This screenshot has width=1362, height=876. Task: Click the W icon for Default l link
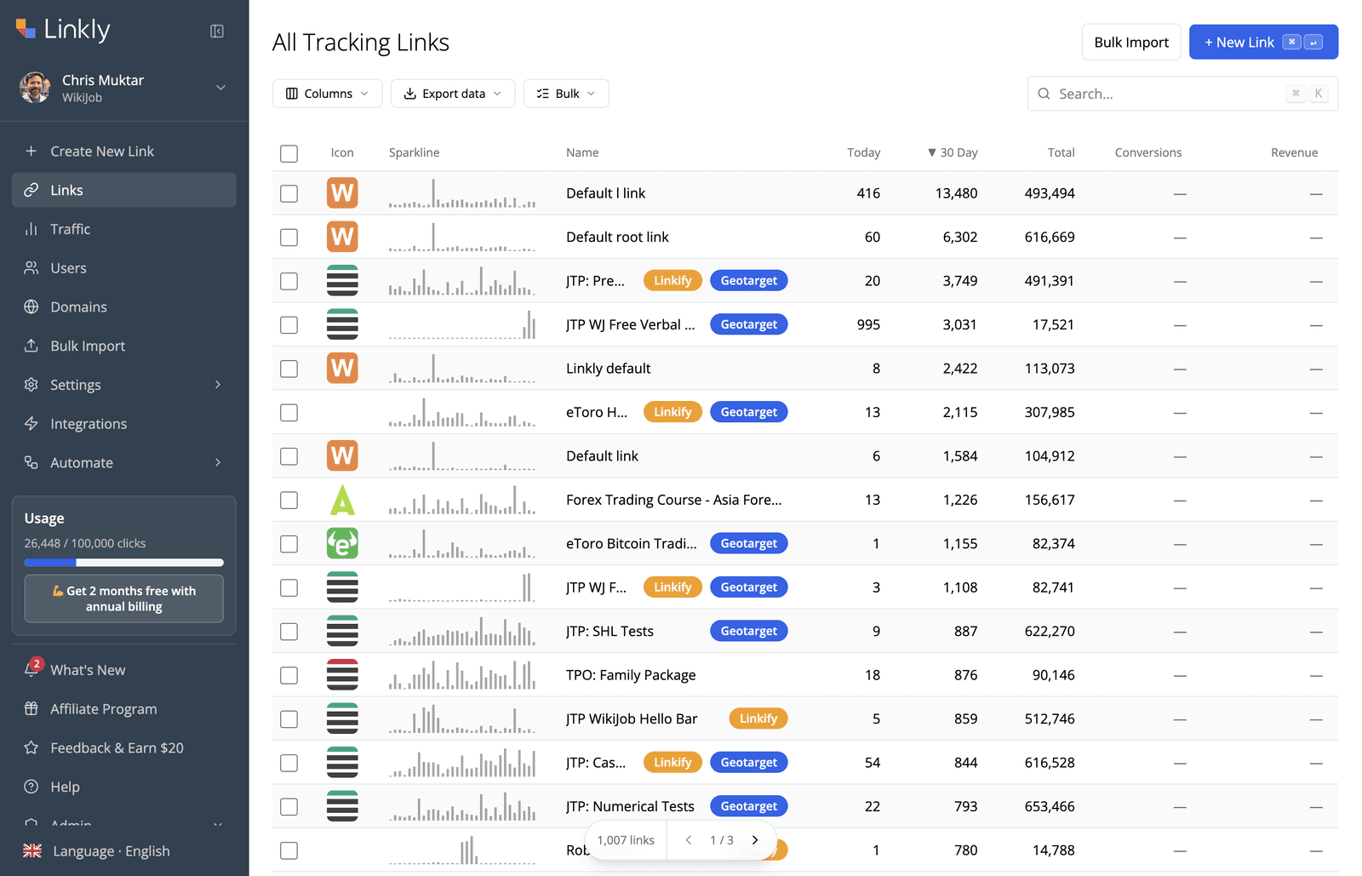342,193
